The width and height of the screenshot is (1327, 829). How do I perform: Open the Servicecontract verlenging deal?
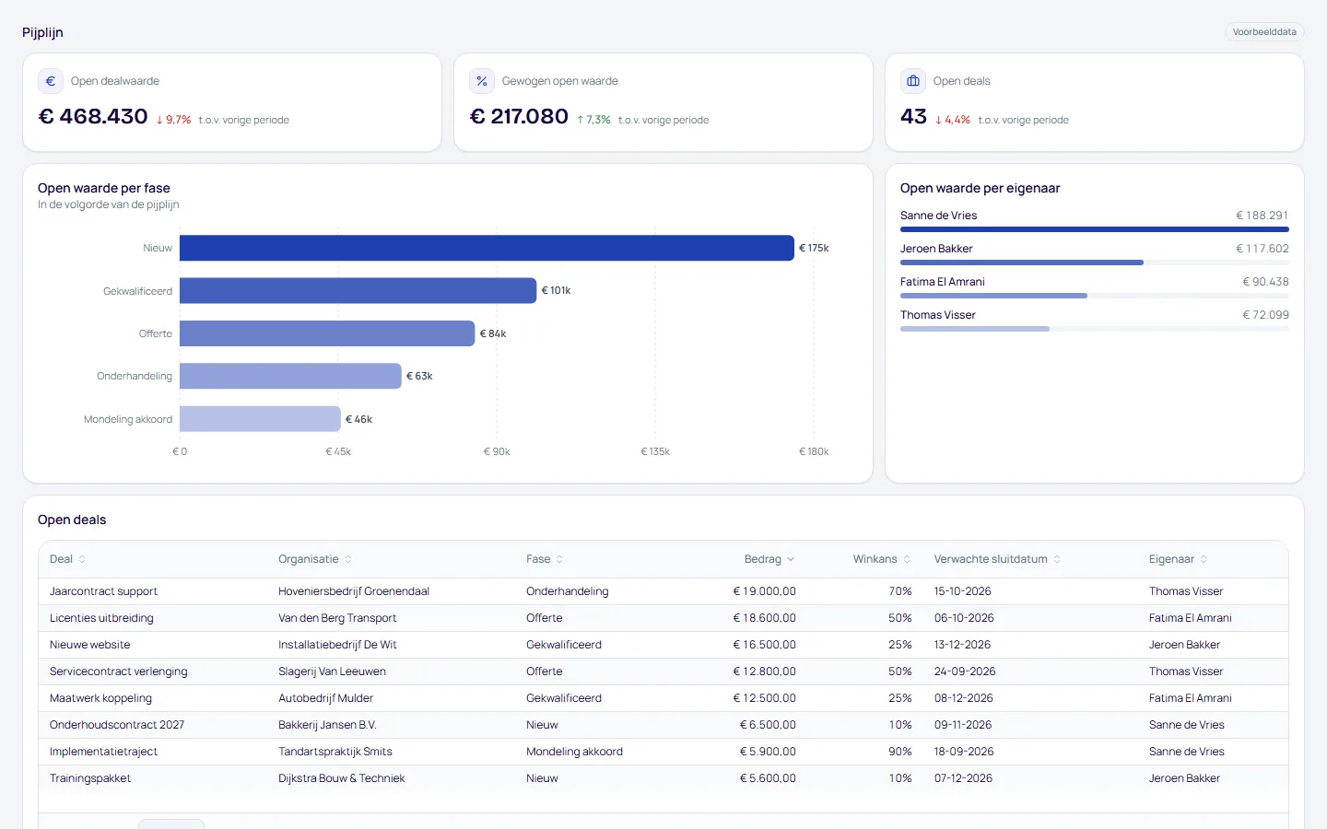pos(118,671)
